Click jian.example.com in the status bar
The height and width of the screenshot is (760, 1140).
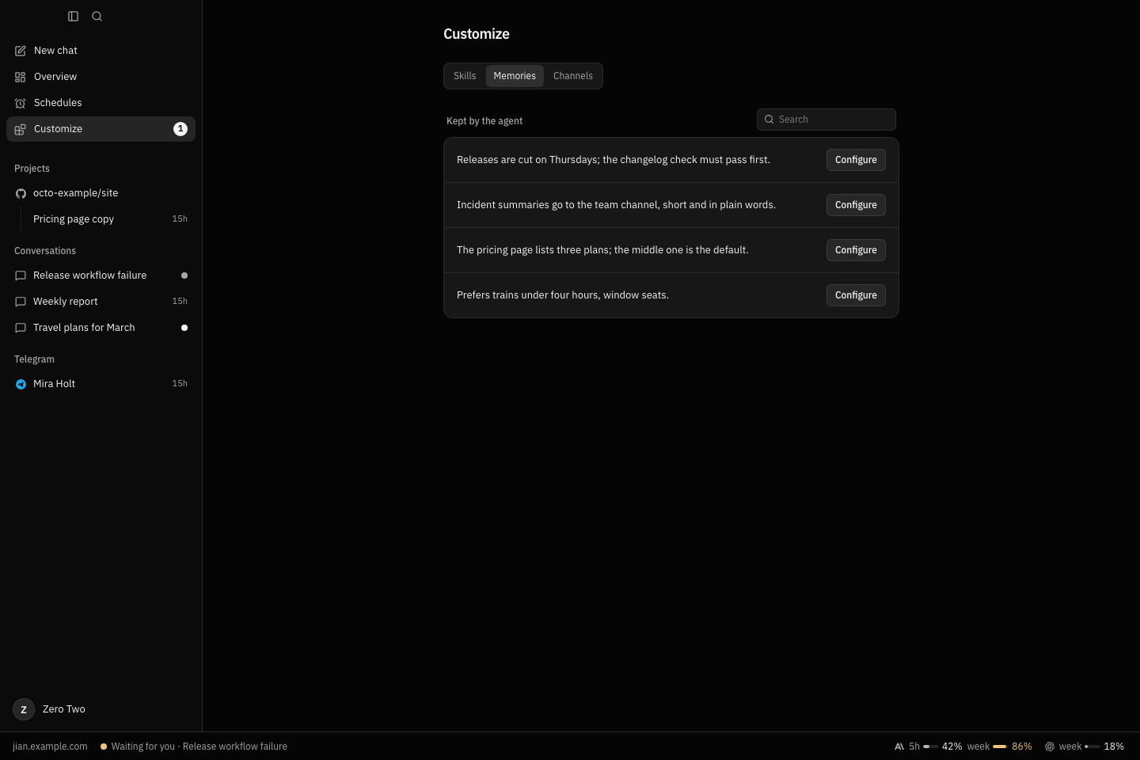click(x=50, y=747)
